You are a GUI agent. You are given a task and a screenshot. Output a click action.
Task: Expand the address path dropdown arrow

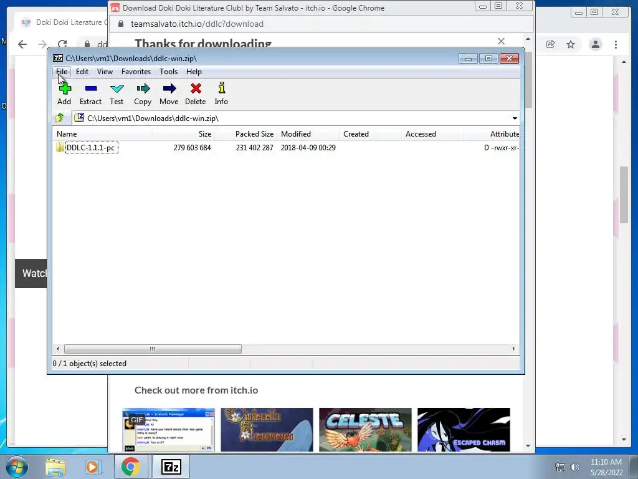pos(515,118)
